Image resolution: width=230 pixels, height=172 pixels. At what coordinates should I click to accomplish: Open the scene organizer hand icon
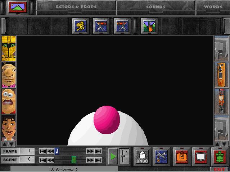149,26
